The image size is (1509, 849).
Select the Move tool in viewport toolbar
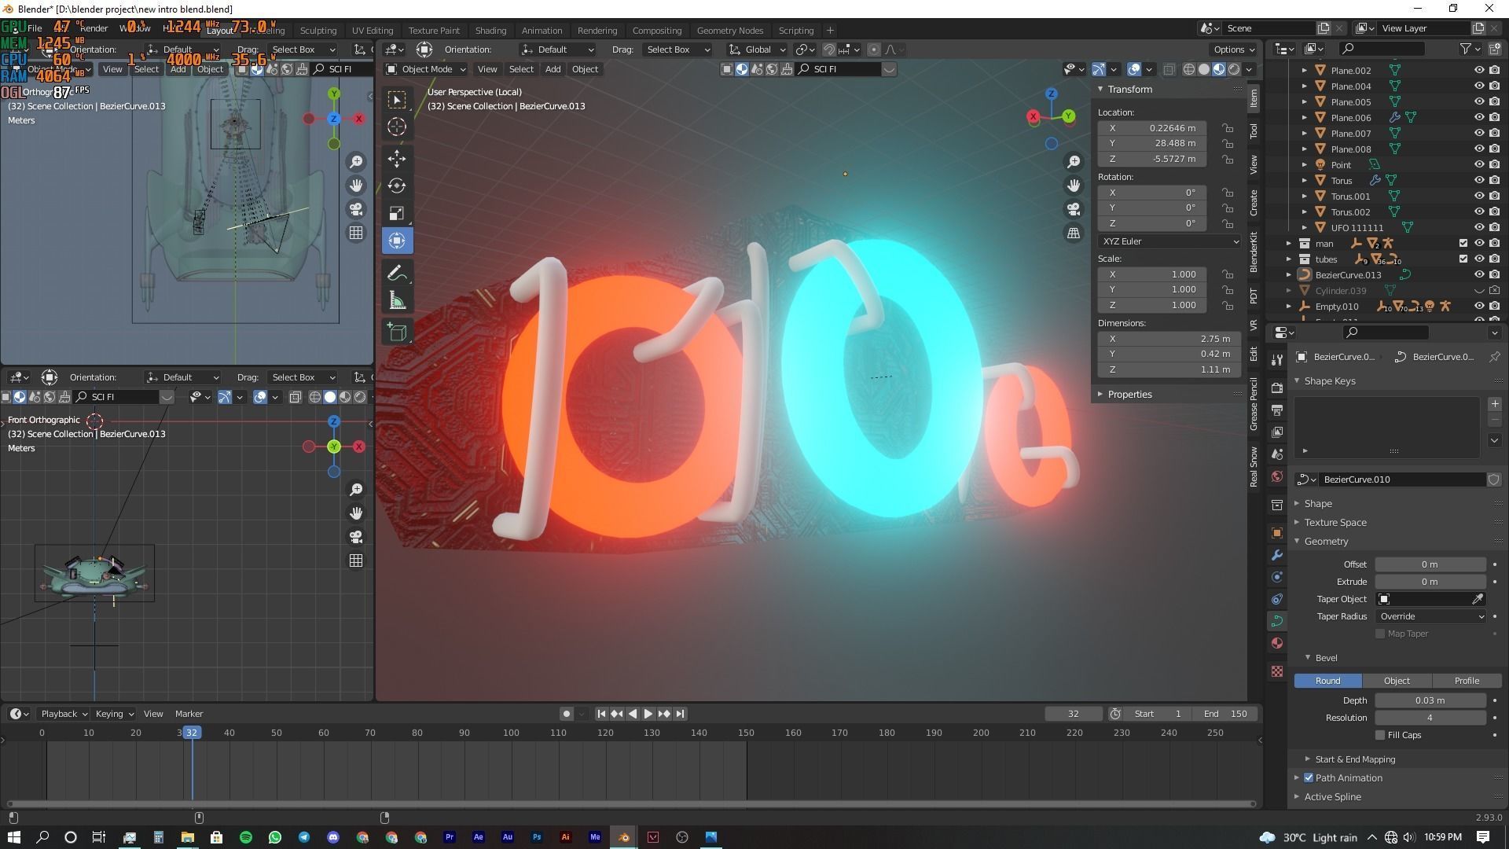[397, 159]
